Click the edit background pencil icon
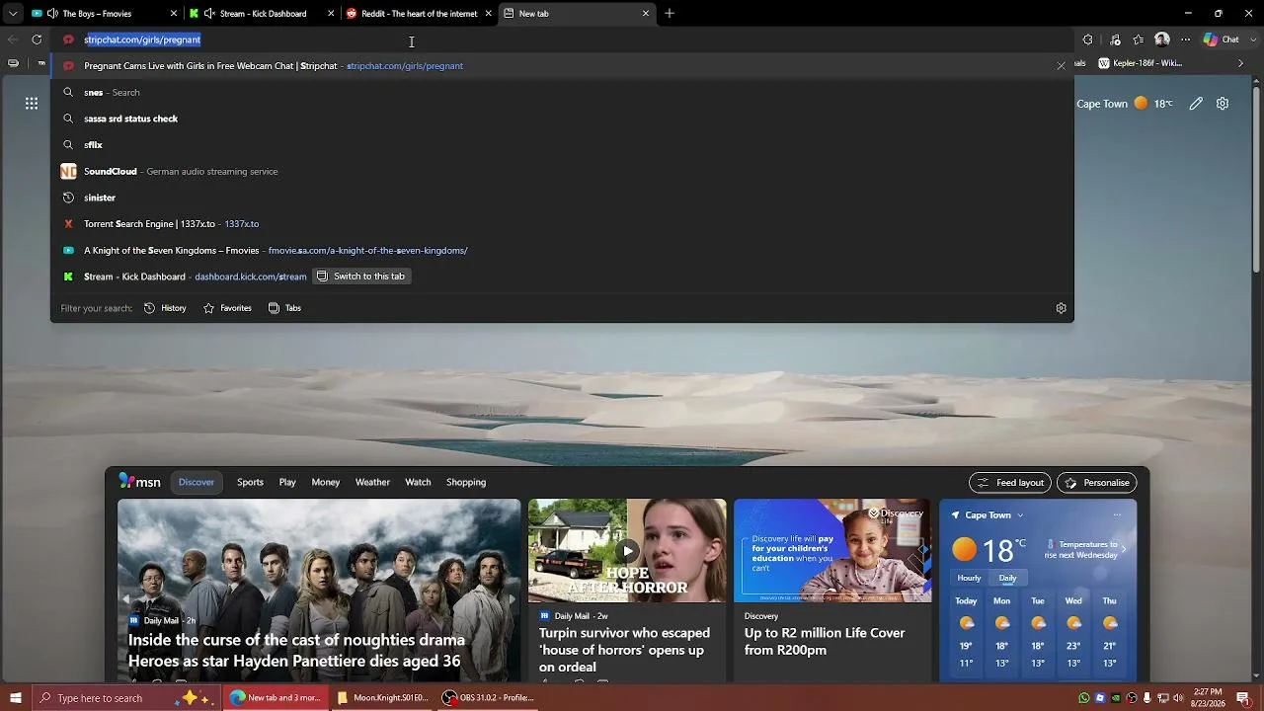 (x=1196, y=104)
